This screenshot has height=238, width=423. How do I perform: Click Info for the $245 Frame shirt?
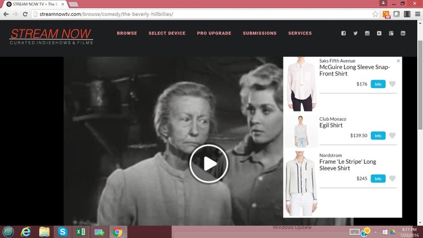coord(378,179)
